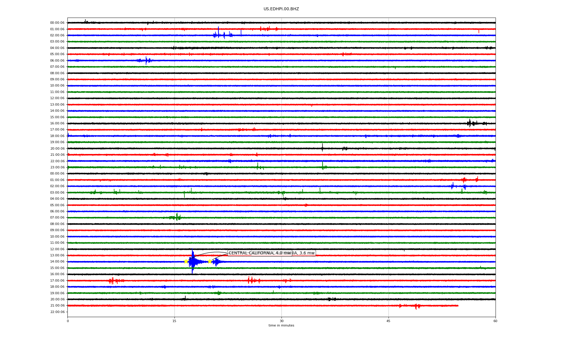Click the 60 tick label on x-axis
Image resolution: width=563 pixels, height=352 pixels.
[x=495, y=321]
